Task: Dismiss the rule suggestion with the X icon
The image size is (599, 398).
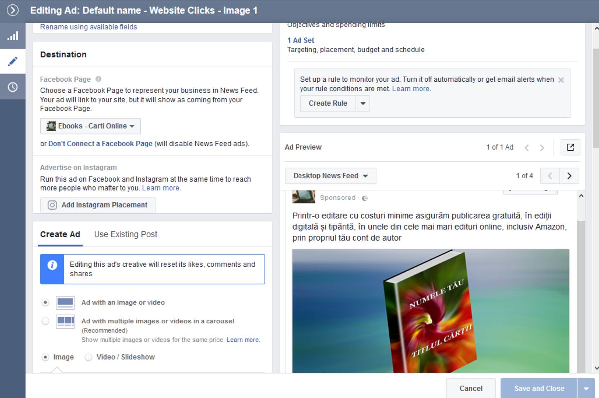Action: [561, 80]
